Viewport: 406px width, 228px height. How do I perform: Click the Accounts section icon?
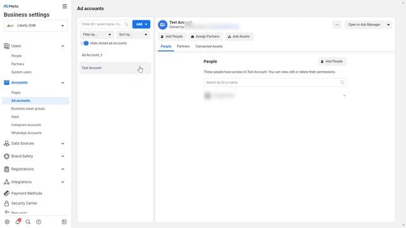pos(6,83)
